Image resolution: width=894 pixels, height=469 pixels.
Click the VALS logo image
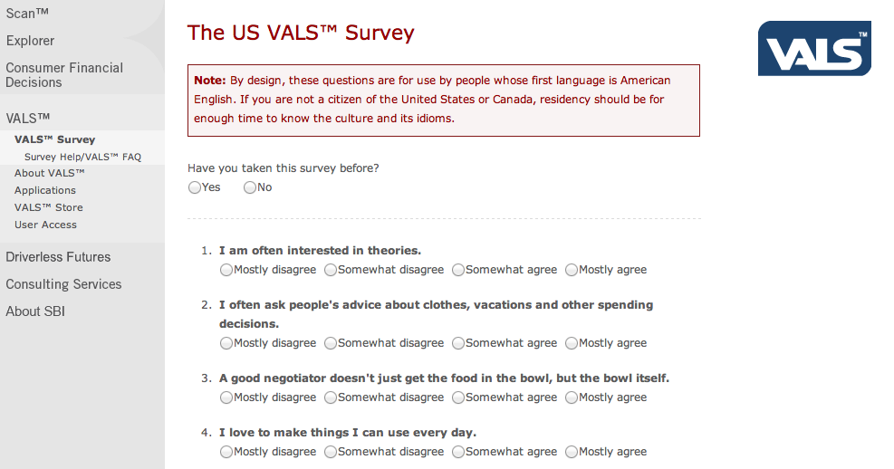tap(814, 48)
